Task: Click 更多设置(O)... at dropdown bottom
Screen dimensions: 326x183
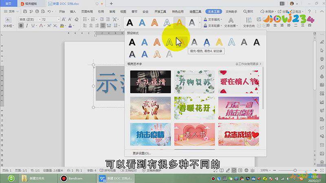Action: coord(141,153)
